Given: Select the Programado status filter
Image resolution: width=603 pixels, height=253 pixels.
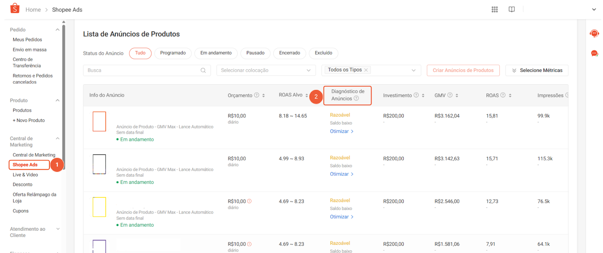Looking at the screenshot, I should coord(173,53).
